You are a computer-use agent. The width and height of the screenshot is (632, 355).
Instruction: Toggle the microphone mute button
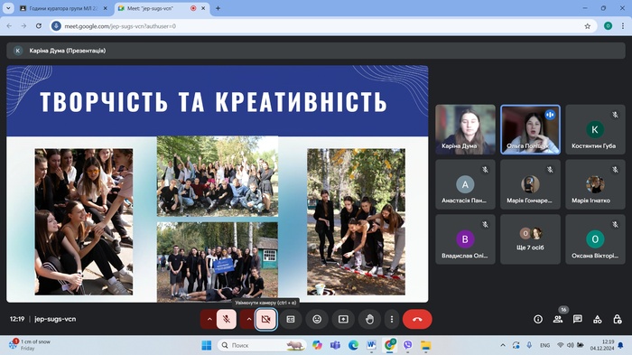coord(227,319)
